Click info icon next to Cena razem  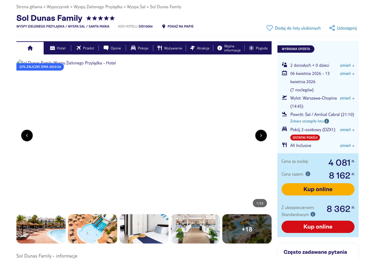(x=308, y=174)
